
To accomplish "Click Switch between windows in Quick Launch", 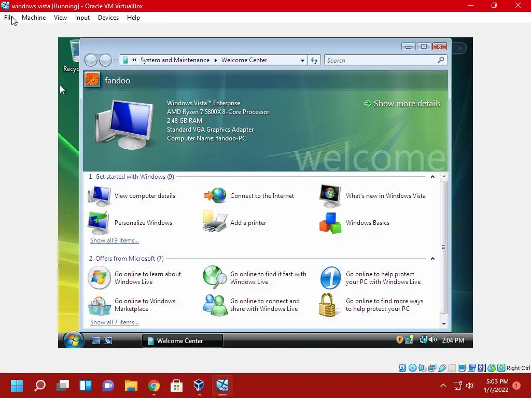I will (108, 341).
